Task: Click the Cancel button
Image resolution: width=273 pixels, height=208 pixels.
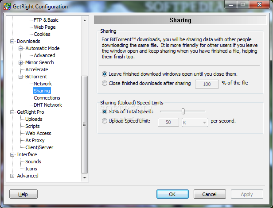Action: click(x=210, y=194)
